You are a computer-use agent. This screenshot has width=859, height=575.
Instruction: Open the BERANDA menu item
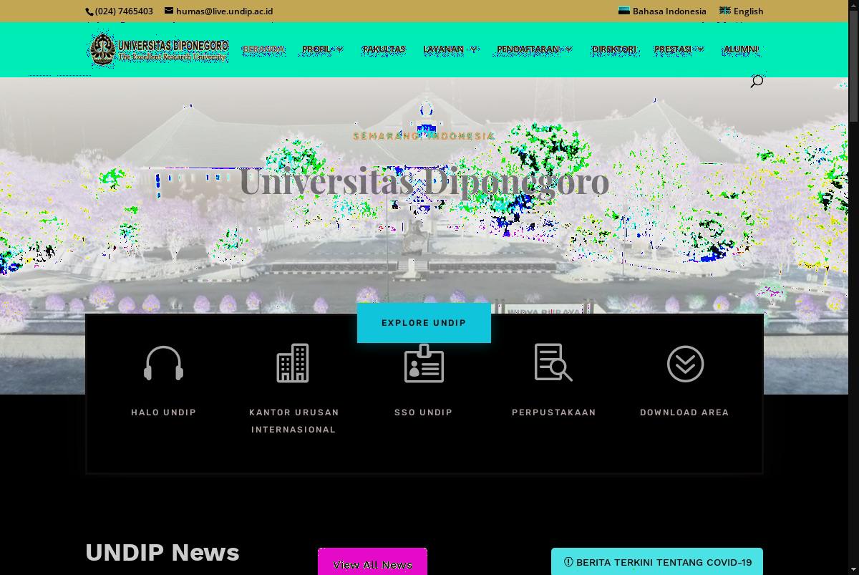pyautogui.click(x=263, y=49)
